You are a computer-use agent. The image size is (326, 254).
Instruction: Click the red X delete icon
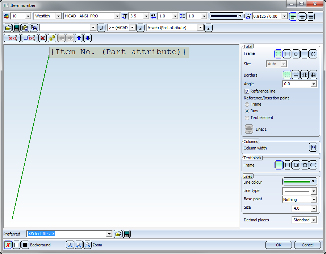(42, 38)
